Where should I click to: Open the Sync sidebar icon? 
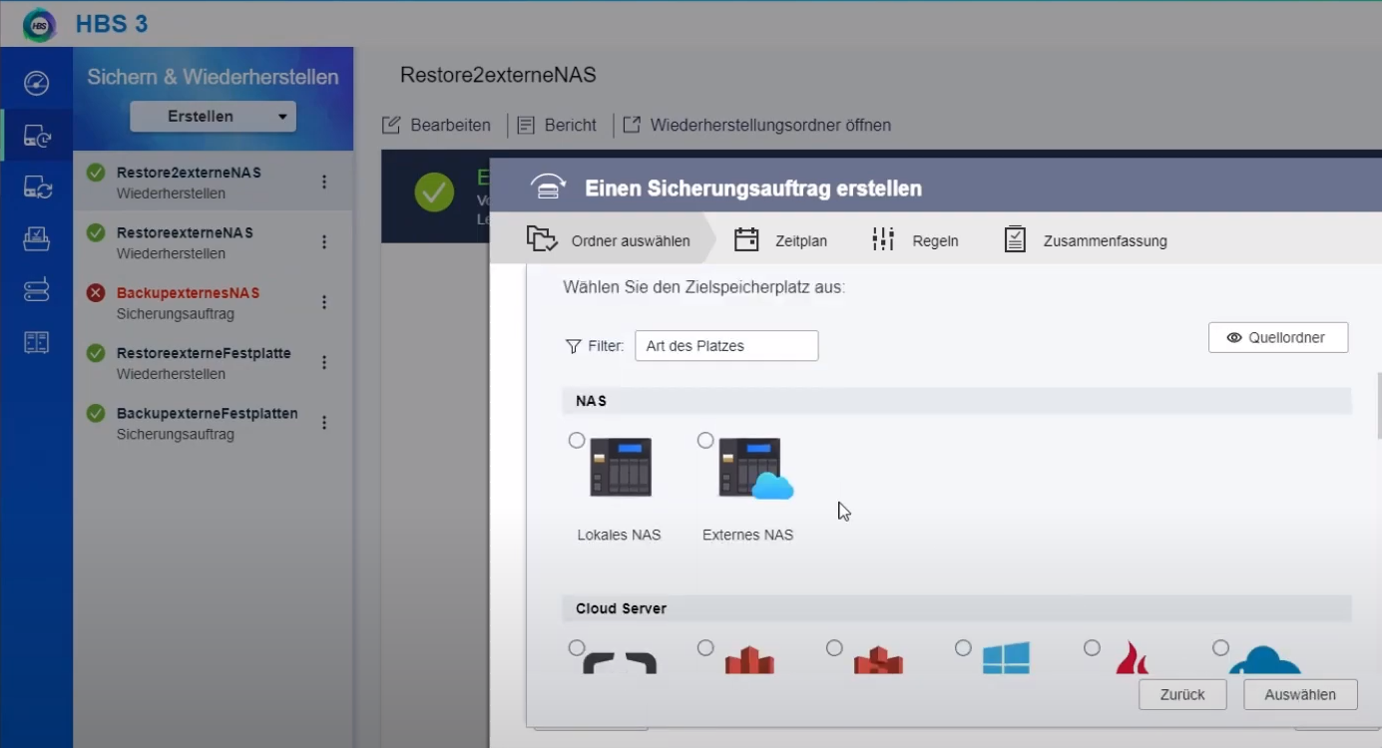coord(37,187)
